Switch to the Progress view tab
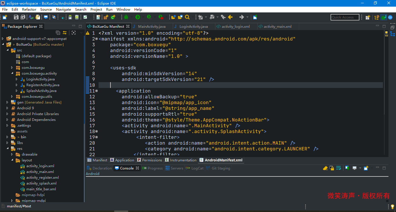396x212 pixels. pyautogui.click(x=152, y=168)
